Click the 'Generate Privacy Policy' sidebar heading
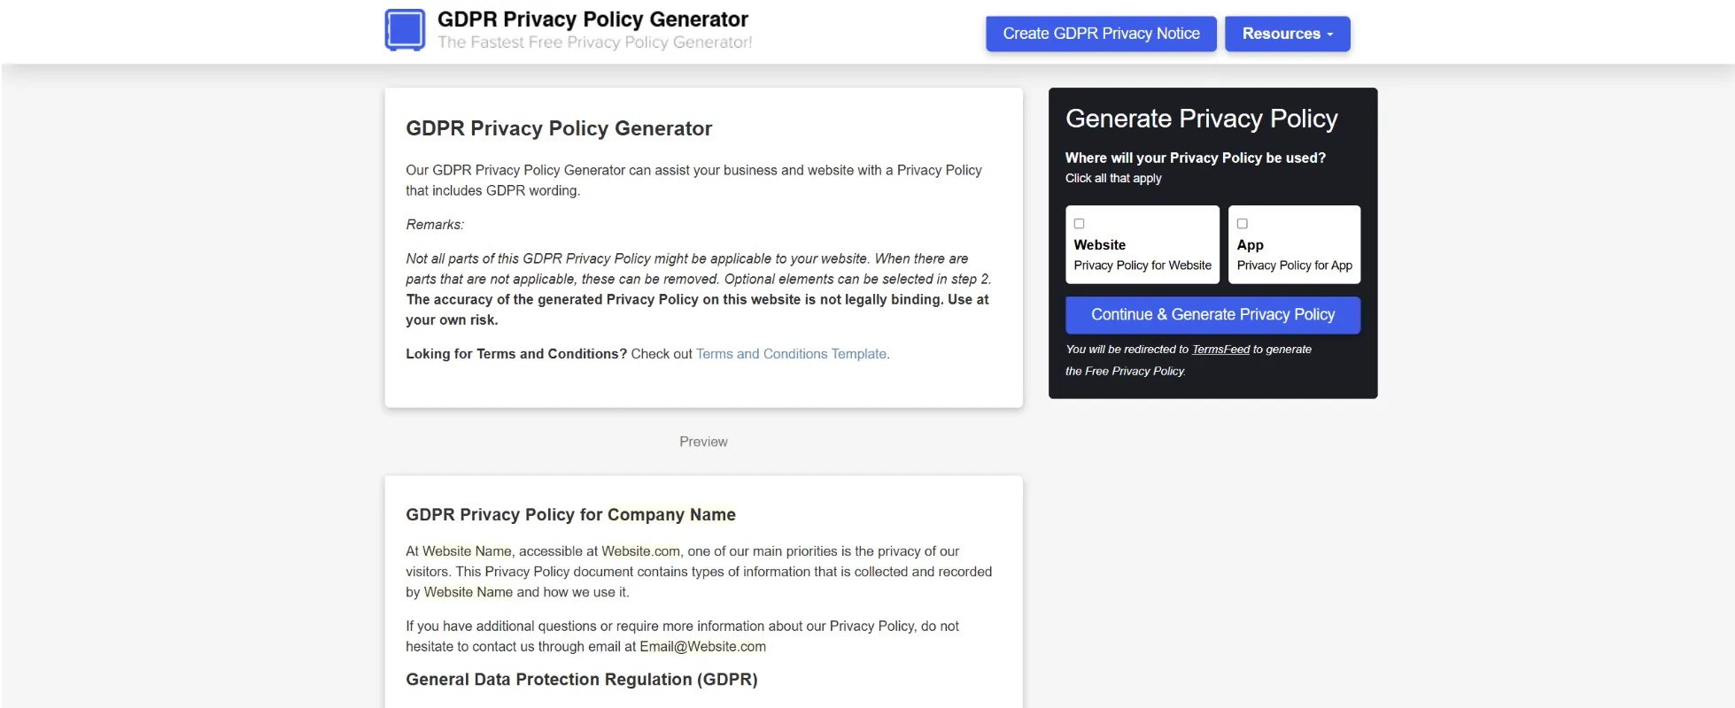Screen dimensions: 1735x708 pyautogui.click(x=1201, y=119)
